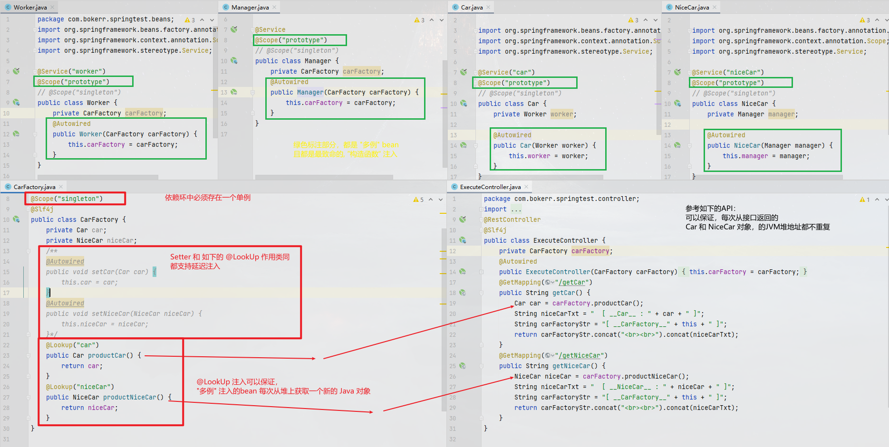The image size is (889, 447).
Task: Go to previous problem in Manager.java
Action: point(432,20)
